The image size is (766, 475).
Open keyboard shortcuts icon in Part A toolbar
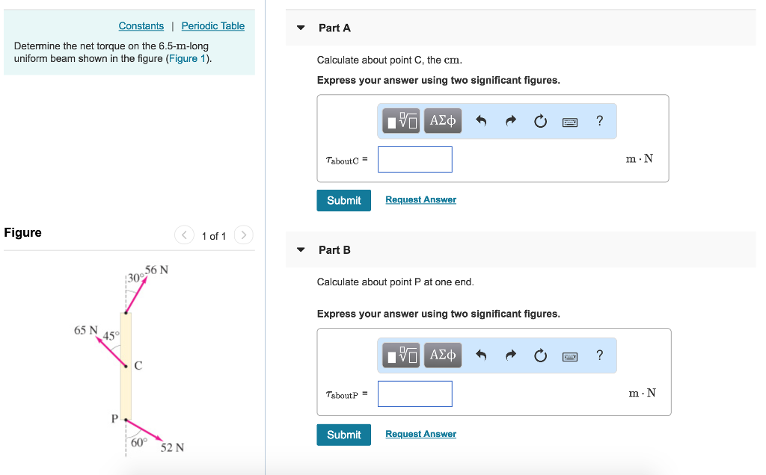(569, 120)
